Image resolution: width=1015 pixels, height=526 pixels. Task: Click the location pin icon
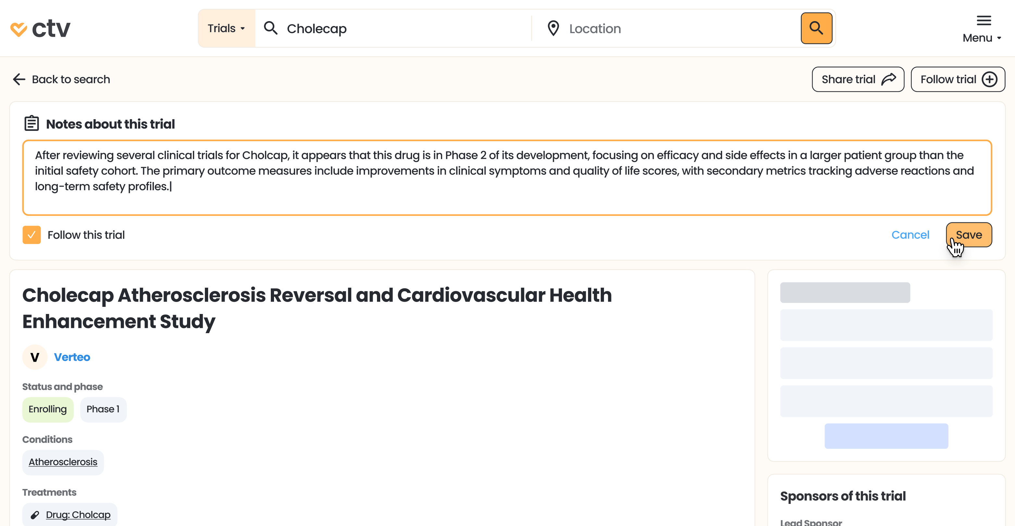click(x=553, y=28)
